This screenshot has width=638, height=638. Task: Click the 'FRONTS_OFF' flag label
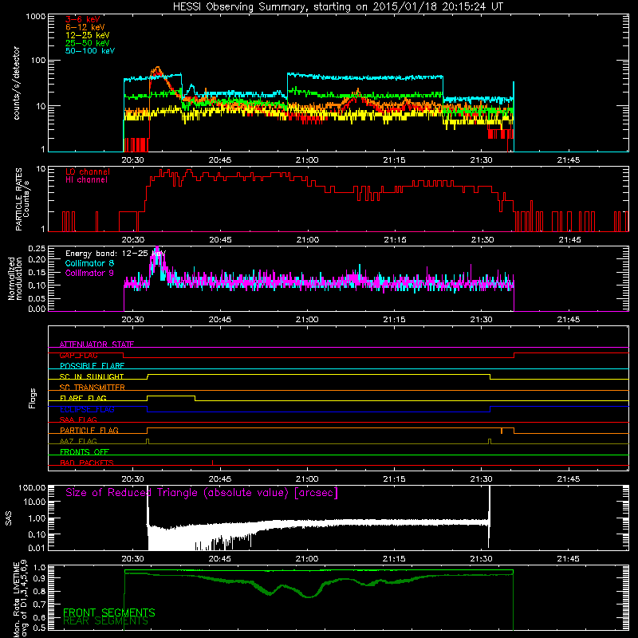pos(85,451)
